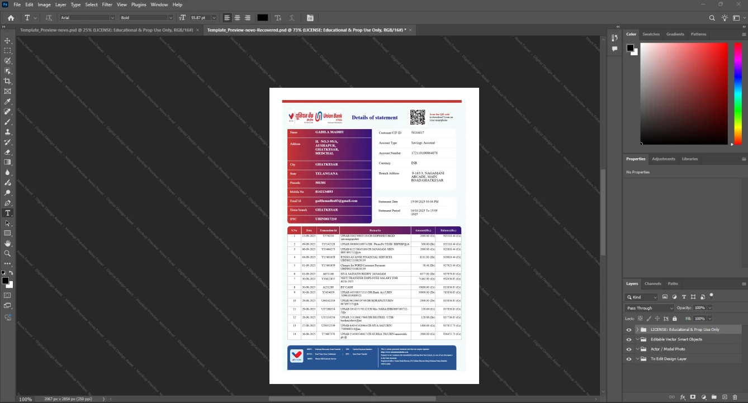Expand the LICENSE: Educational & Prop Use Only group
Screen dimensions: 748x403
tap(637, 330)
